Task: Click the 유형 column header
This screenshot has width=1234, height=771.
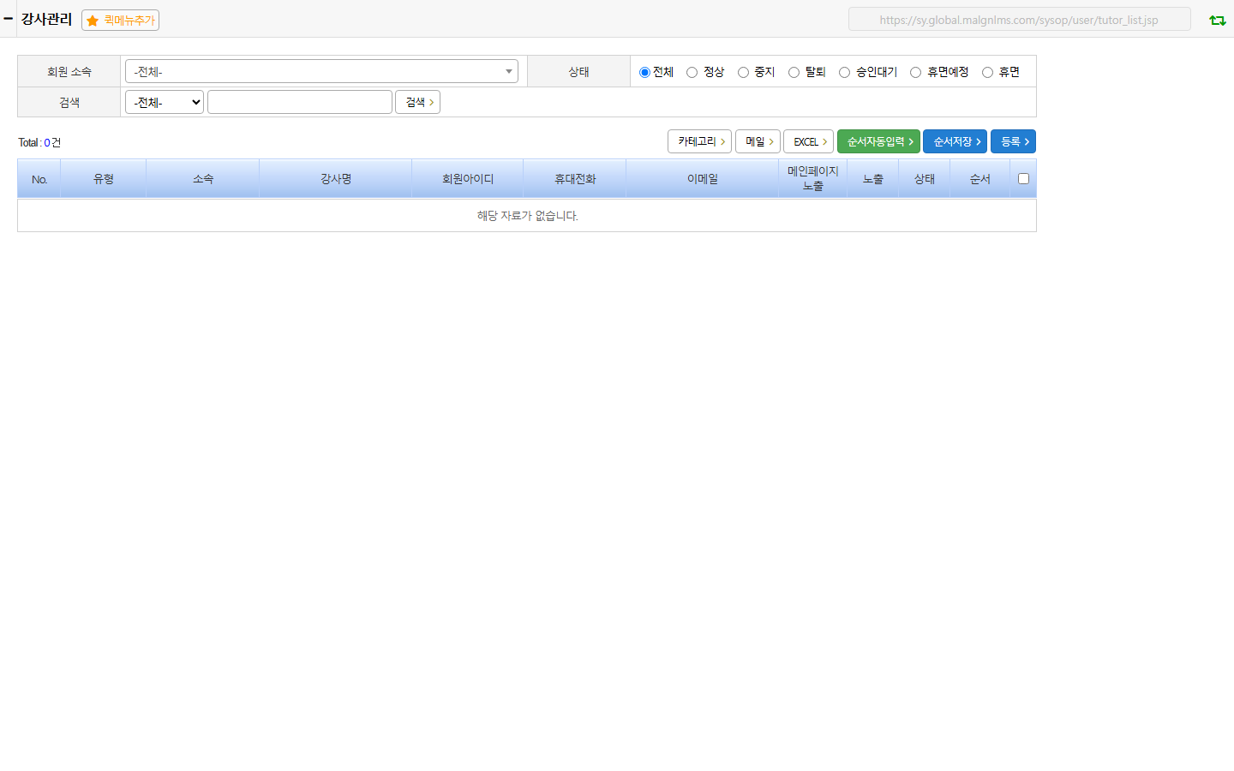Action: (x=104, y=179)
